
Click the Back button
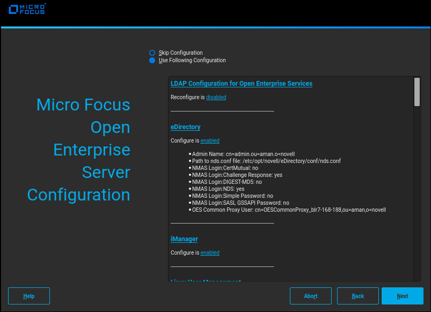pyautogui.click(x=358, y=296)
